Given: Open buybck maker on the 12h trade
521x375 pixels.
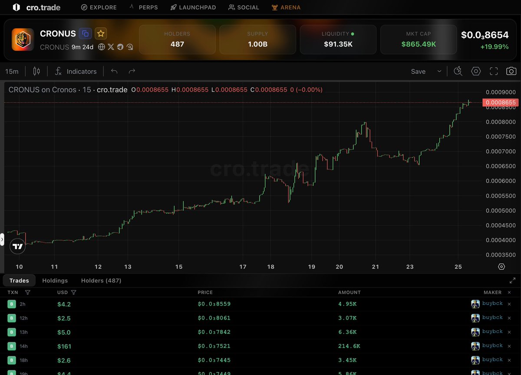Looking at the screenshot, I should point(492,317).
